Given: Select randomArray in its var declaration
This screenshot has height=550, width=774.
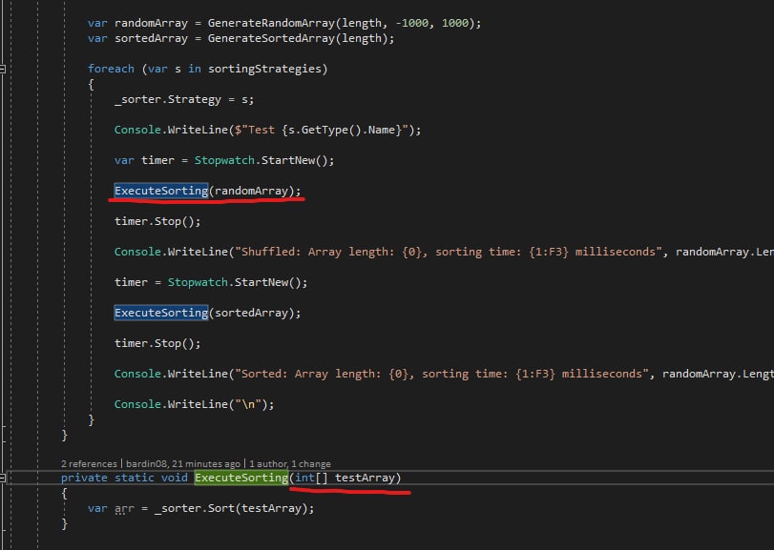Looking at the screenshot, I should 151,23.
